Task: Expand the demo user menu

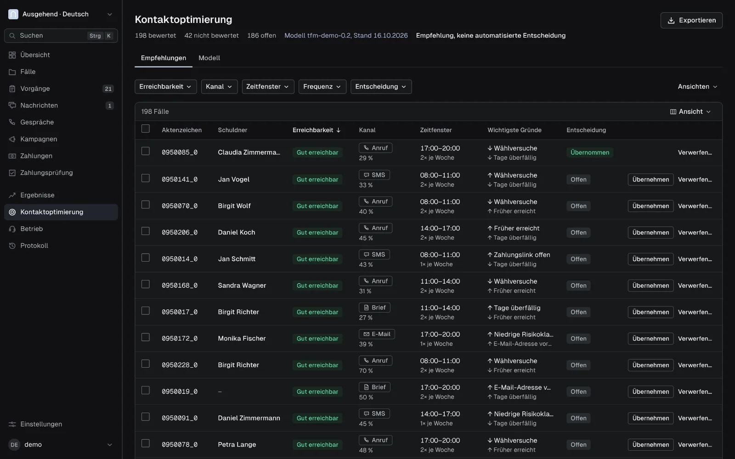Action: (x=61, y=445)
